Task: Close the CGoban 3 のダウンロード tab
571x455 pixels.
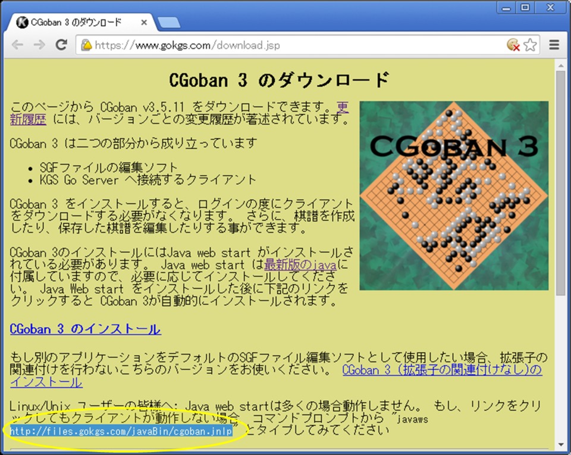Action: [144, 23]
